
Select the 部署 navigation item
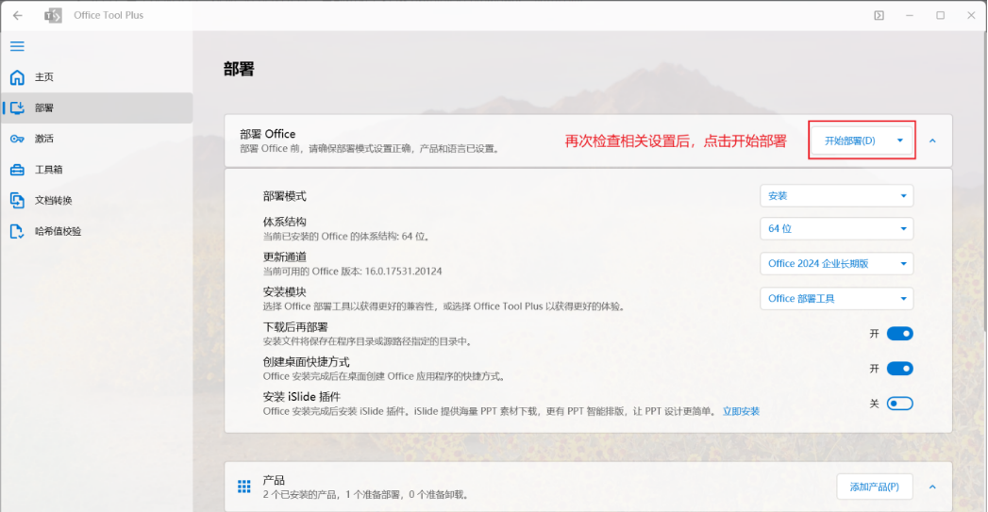click(97, 107)
